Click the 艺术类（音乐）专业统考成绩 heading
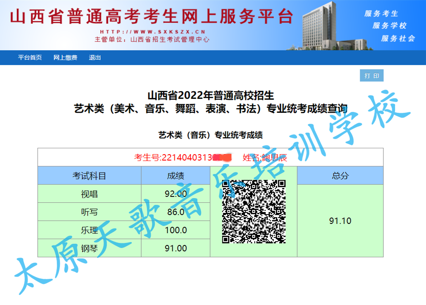This screenshot has height=305, width=426. click(210, 135)
